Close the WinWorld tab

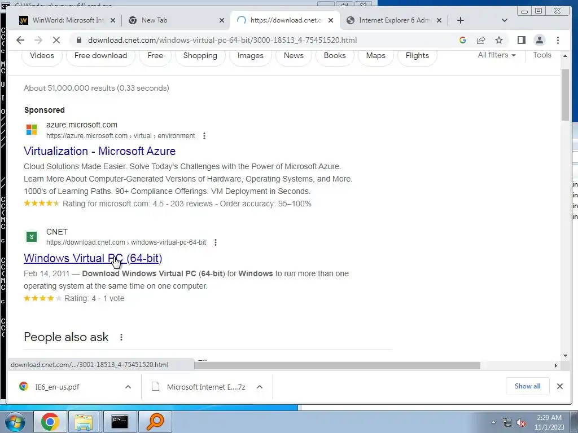(113, 20)
